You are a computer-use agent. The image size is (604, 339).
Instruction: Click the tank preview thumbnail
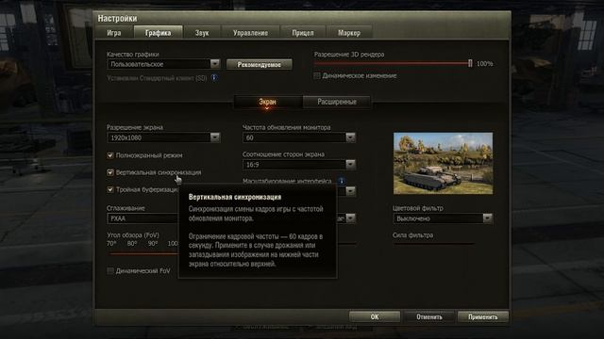(x=443, y=163)
